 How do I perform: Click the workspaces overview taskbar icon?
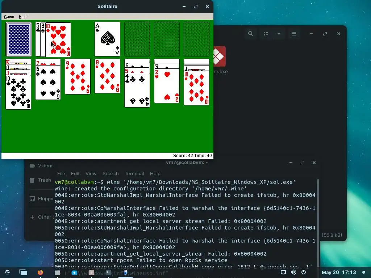[x=24, y=273]
